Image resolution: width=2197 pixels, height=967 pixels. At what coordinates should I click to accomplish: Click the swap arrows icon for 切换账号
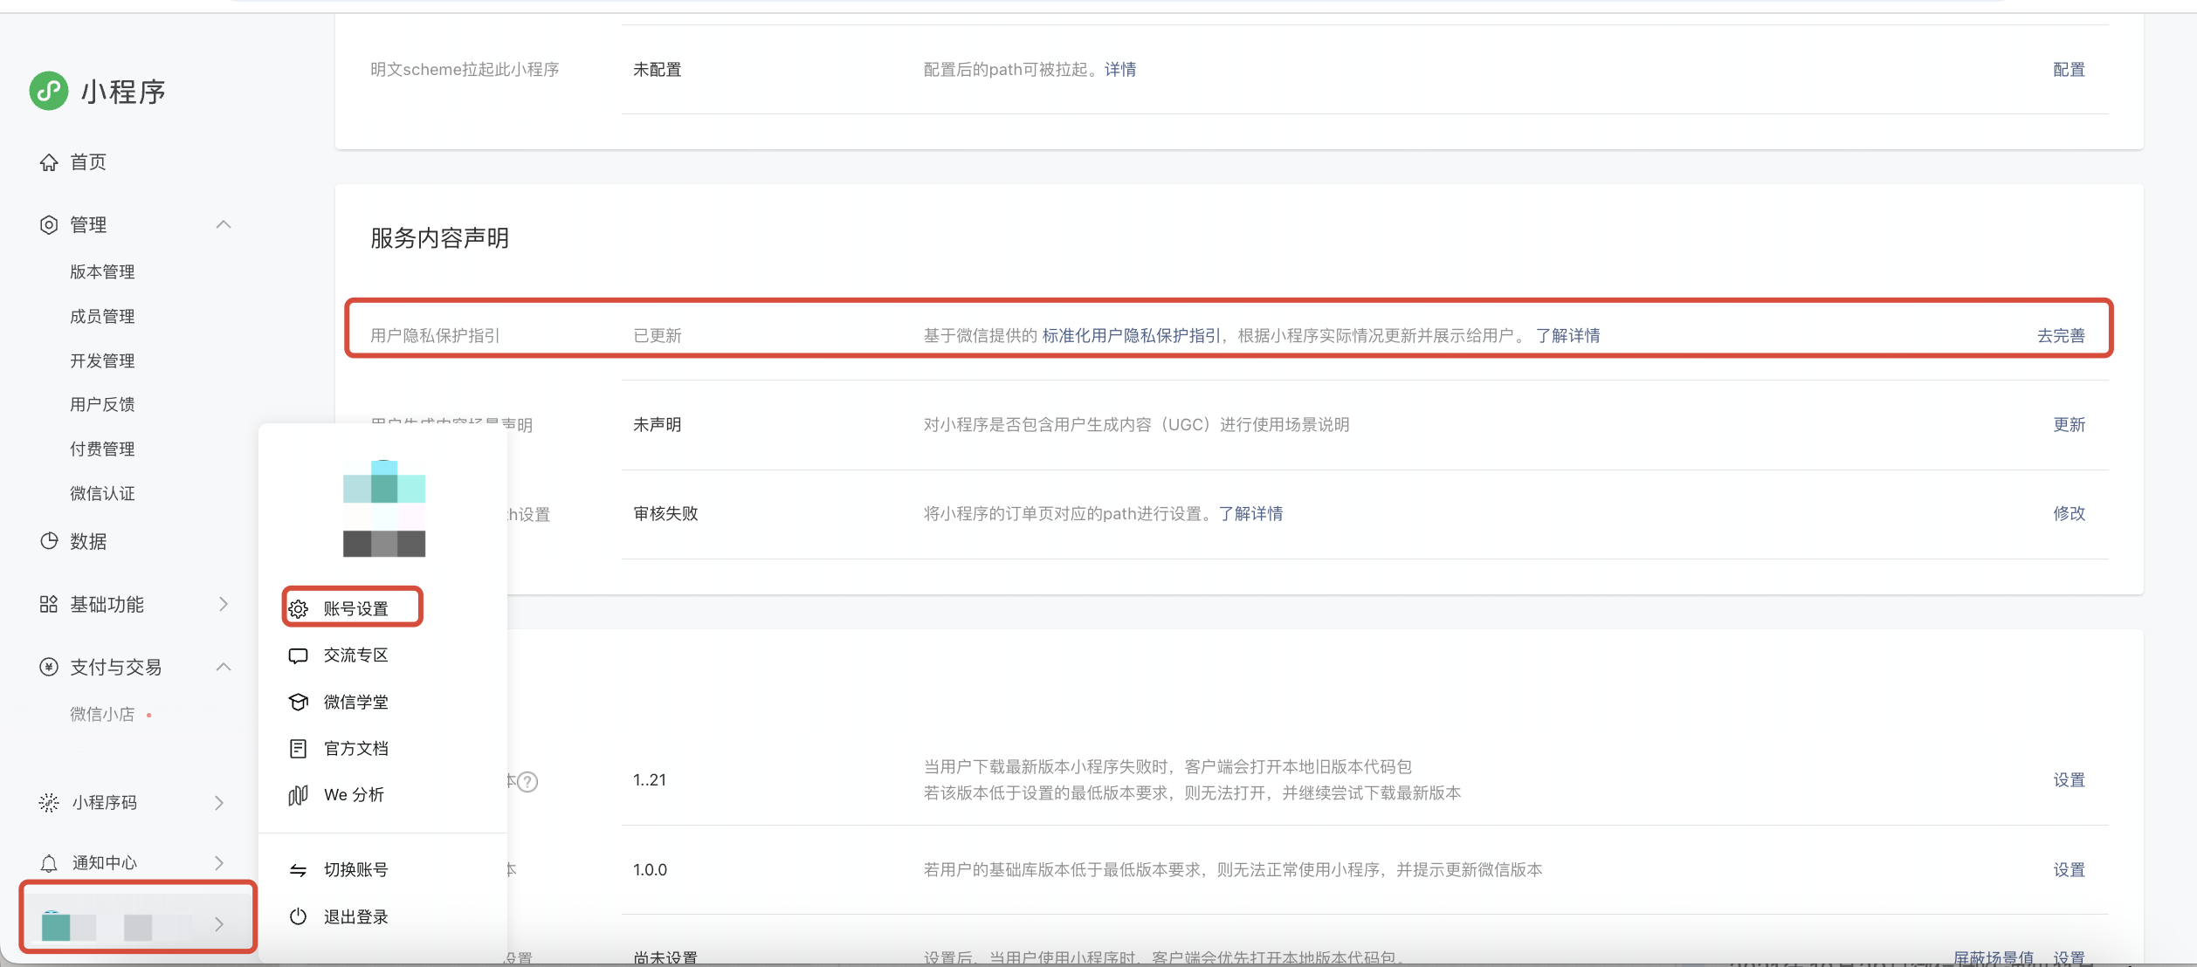(x=299, y=870)
